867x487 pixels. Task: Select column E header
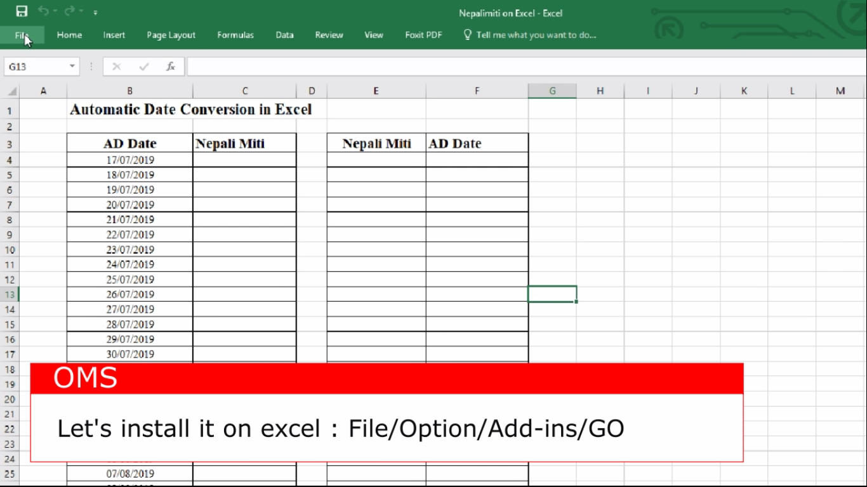pos(376,91)
